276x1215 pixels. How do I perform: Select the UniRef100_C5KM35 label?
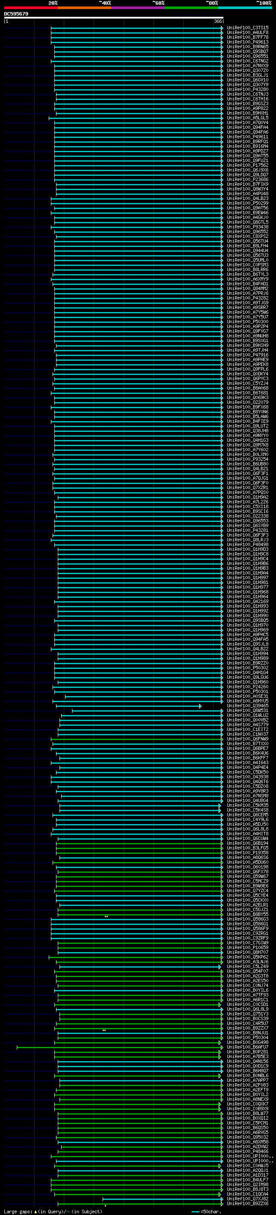tap(248, 806)
